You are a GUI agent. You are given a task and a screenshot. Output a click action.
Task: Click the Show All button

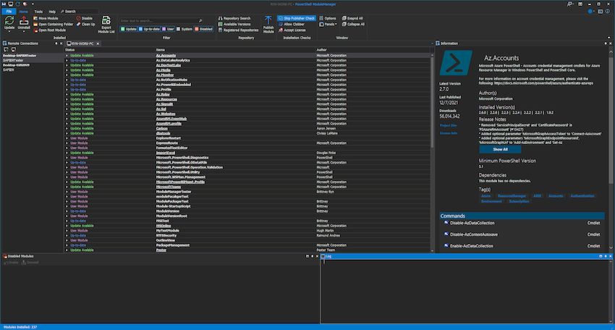point(500,149)
